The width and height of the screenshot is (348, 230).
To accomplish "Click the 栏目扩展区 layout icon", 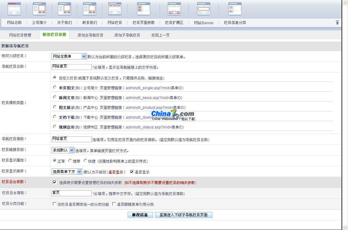I will [x=174, y=9].
